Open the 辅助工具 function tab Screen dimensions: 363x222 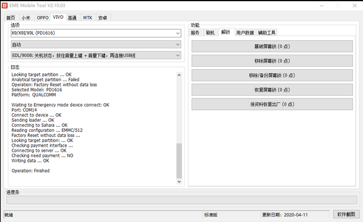click(267, 33)
